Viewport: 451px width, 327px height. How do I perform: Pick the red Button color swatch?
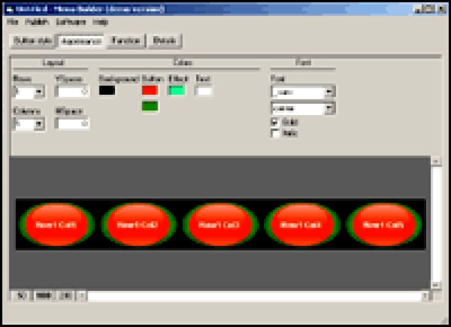coord(150,90)
